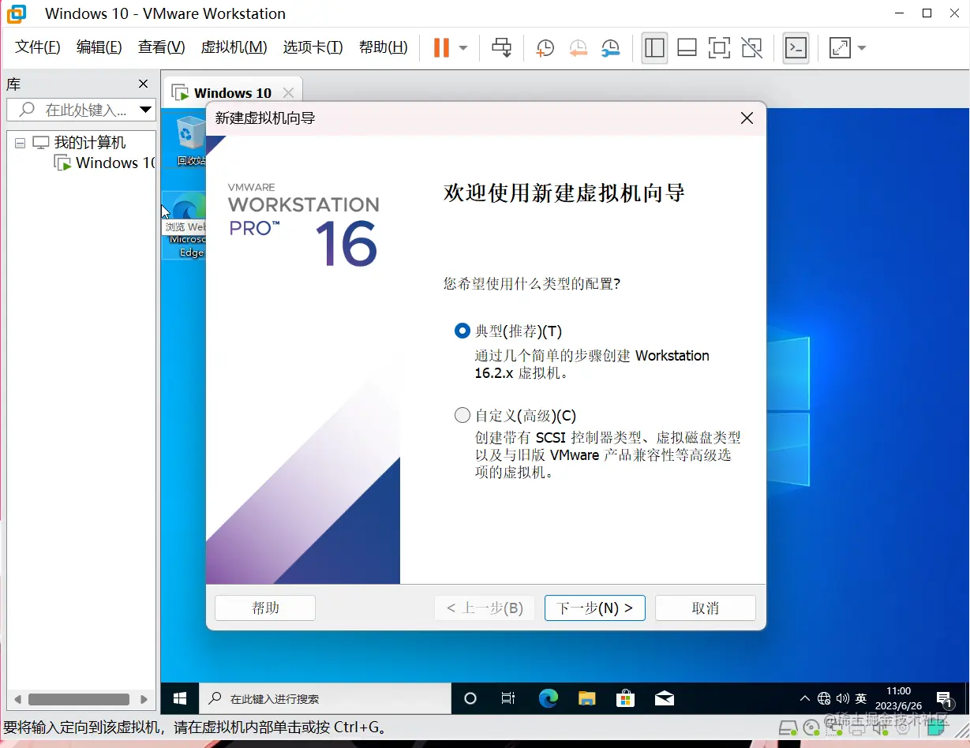Click the revert to snapshot icon
The image size is (970, 748).
tap(578, 48)
